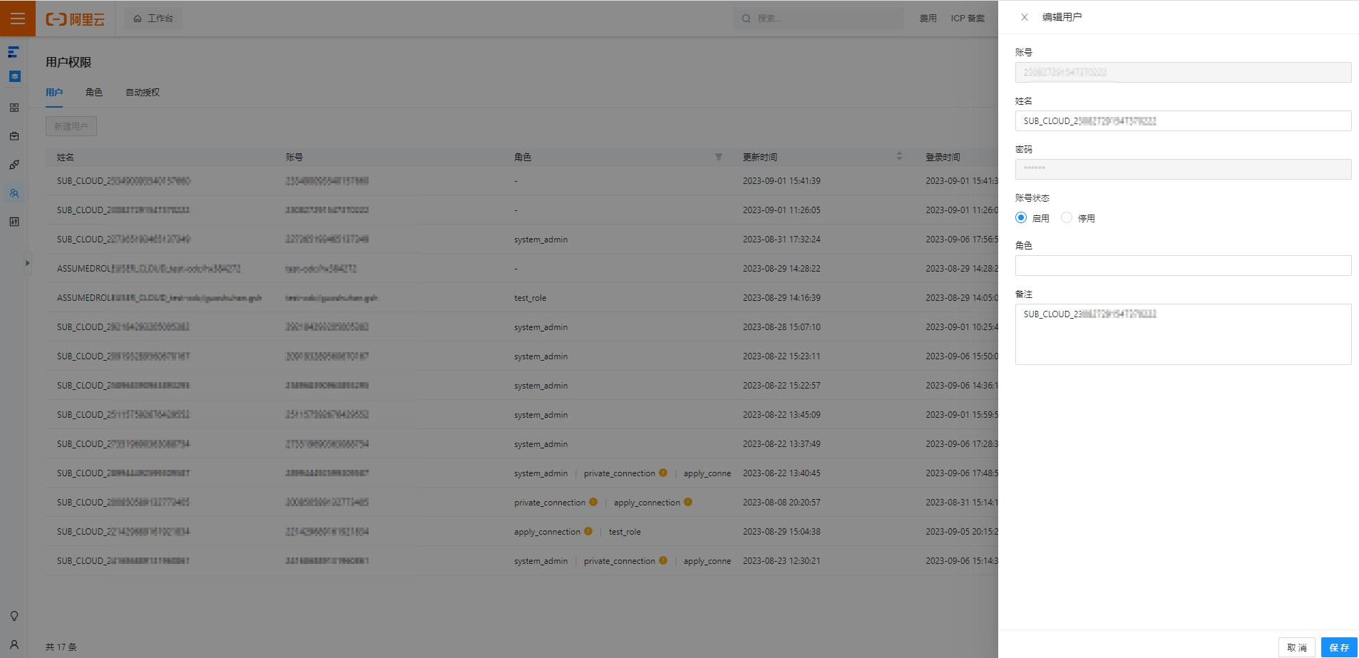1359x658 pixels.
Task: Click into the 姓名 input field
Action: point(1183,121)
